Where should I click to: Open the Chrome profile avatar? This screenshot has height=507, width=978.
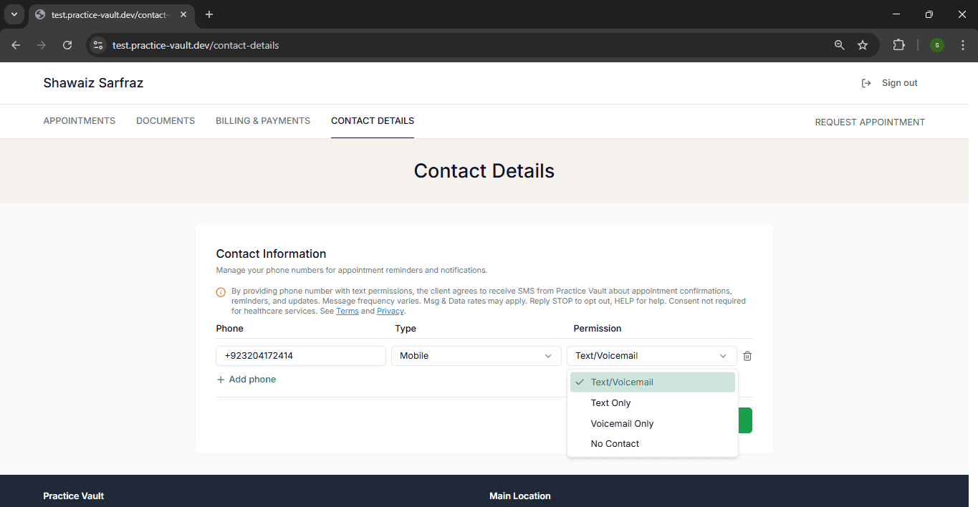[x=936, y=44]
